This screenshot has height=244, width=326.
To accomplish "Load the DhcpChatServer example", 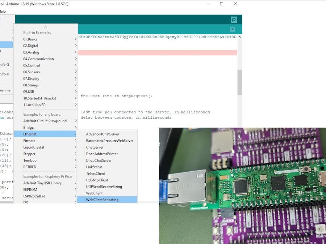I will coord(107,160).
